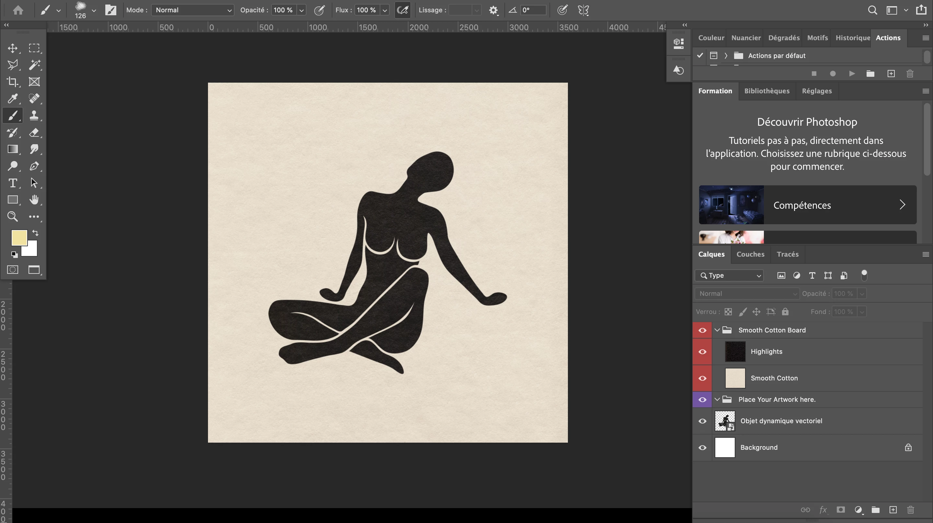Pick the Eyedropper tool
Image resolution: width=933 pixels, height=523 pixels.
(13, 99)
